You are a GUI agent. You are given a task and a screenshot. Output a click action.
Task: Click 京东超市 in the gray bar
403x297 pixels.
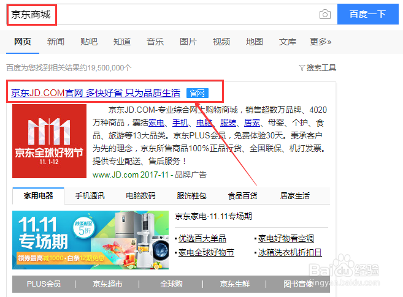(x=107, y=284)
